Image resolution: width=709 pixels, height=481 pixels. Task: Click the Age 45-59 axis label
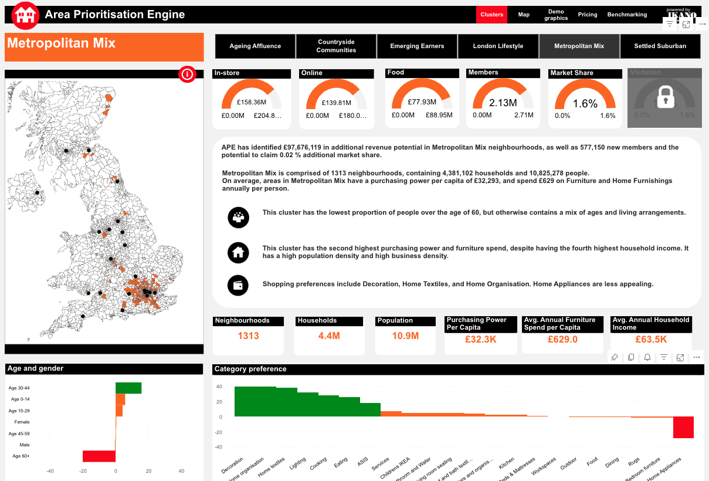tap(19, 433)
